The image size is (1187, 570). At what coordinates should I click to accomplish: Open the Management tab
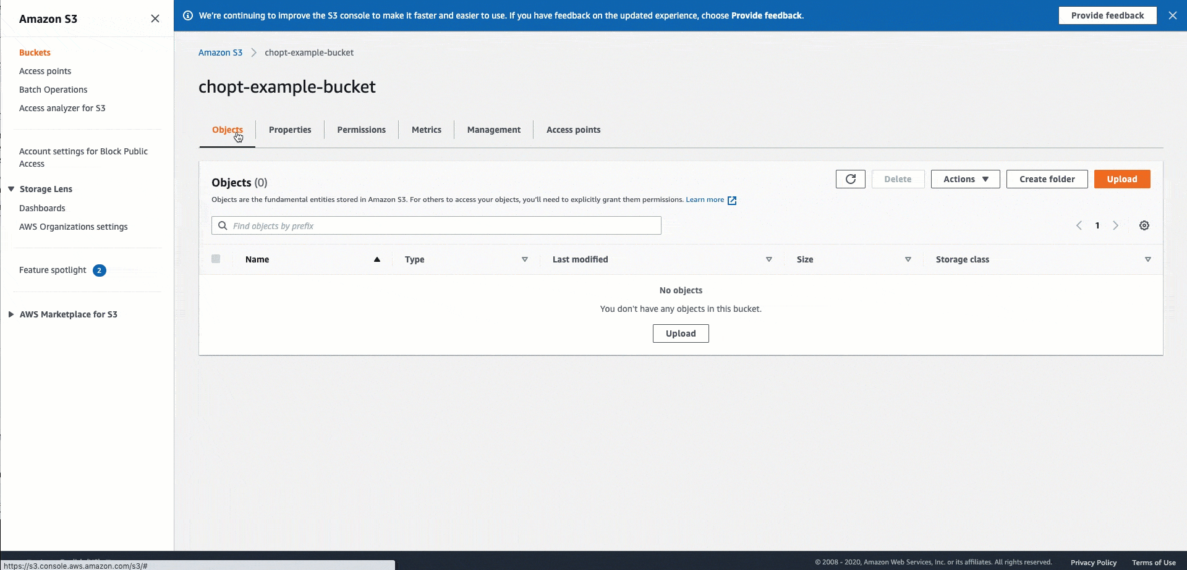pos(493,130)
